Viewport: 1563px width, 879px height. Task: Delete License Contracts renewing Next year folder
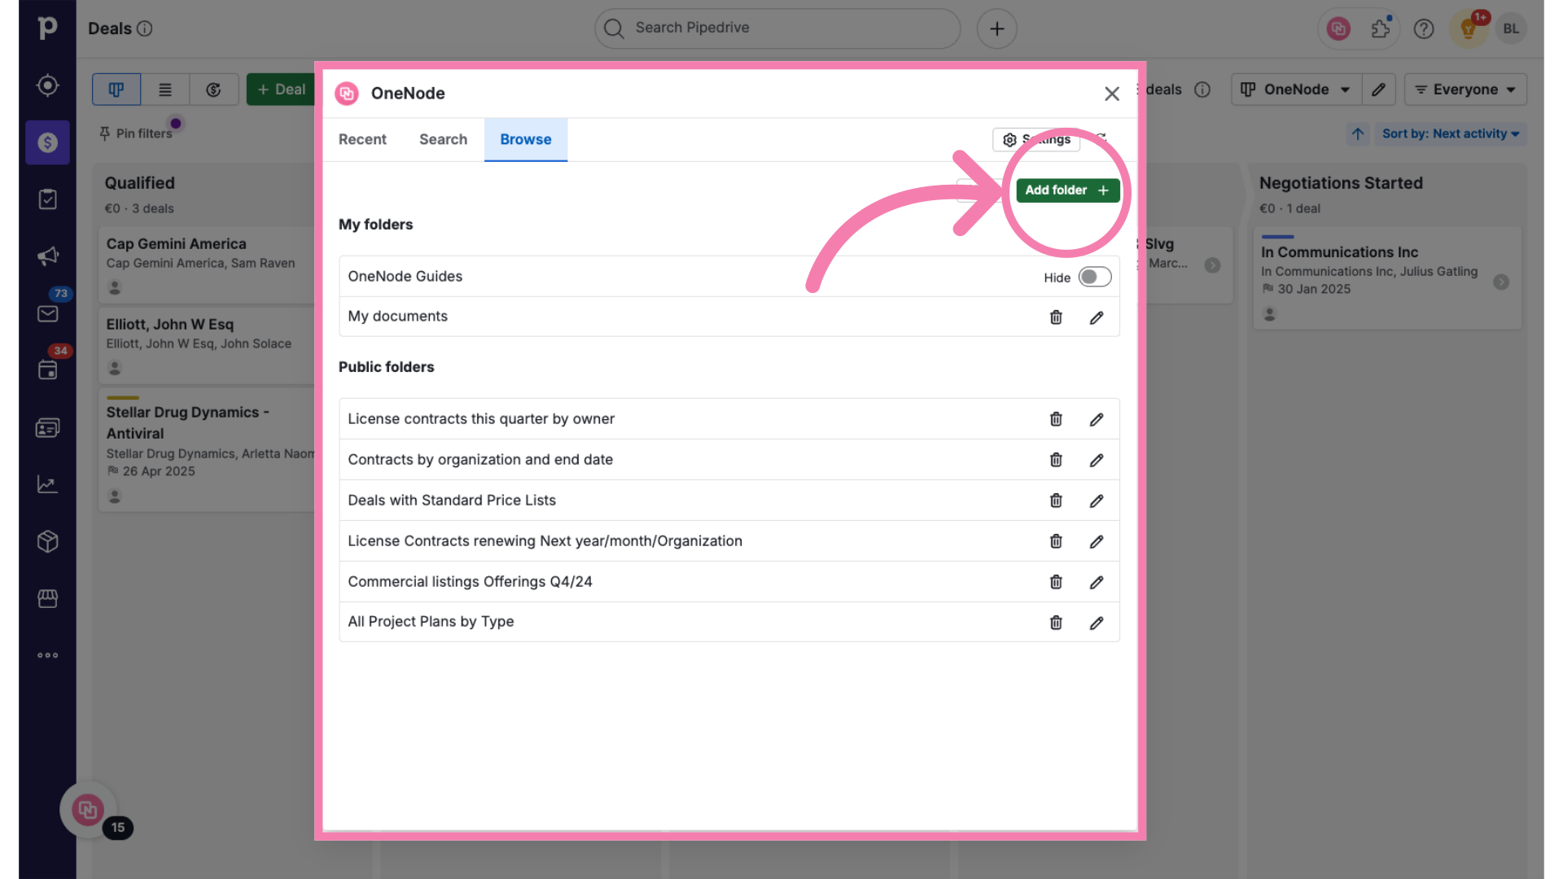pyautogui.click(x=1056, y=541)
